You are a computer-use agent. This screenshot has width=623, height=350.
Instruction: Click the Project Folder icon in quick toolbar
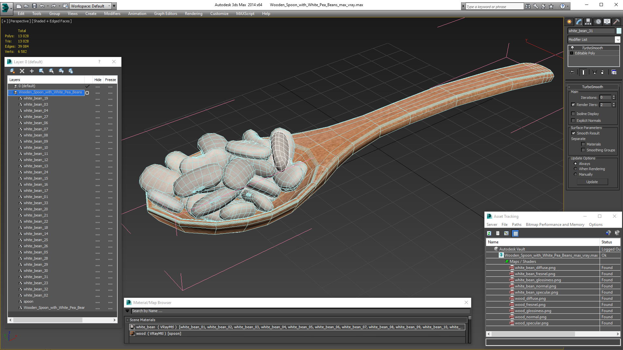(66, 6)
